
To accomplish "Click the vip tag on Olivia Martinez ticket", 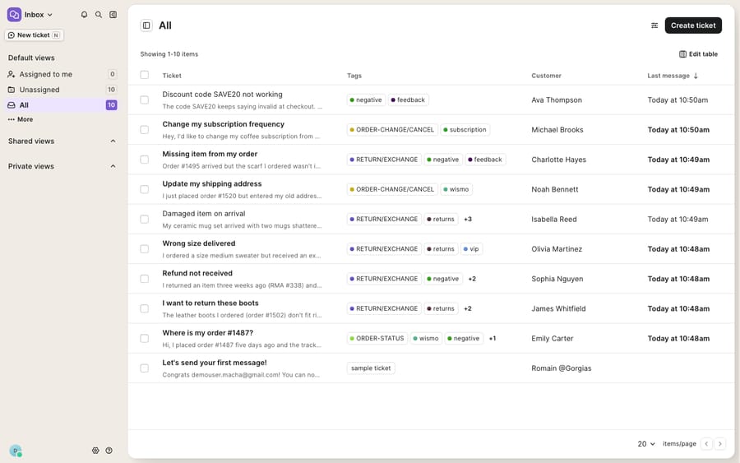I will tap(471, 249).
